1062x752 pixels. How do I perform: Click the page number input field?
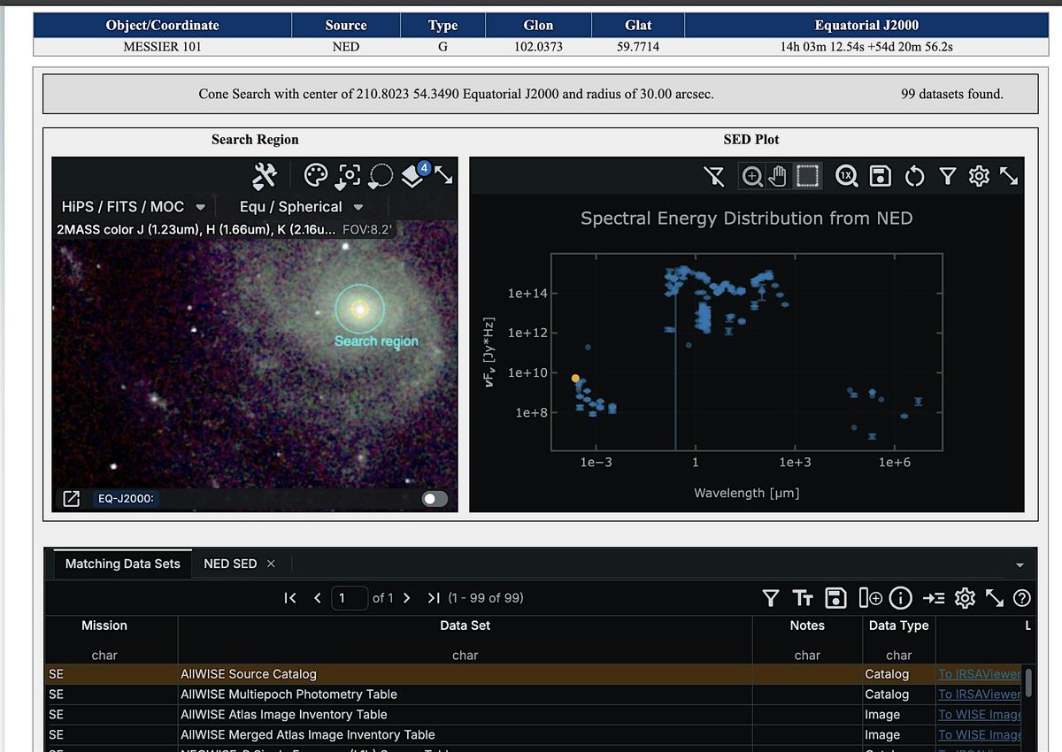349,598
